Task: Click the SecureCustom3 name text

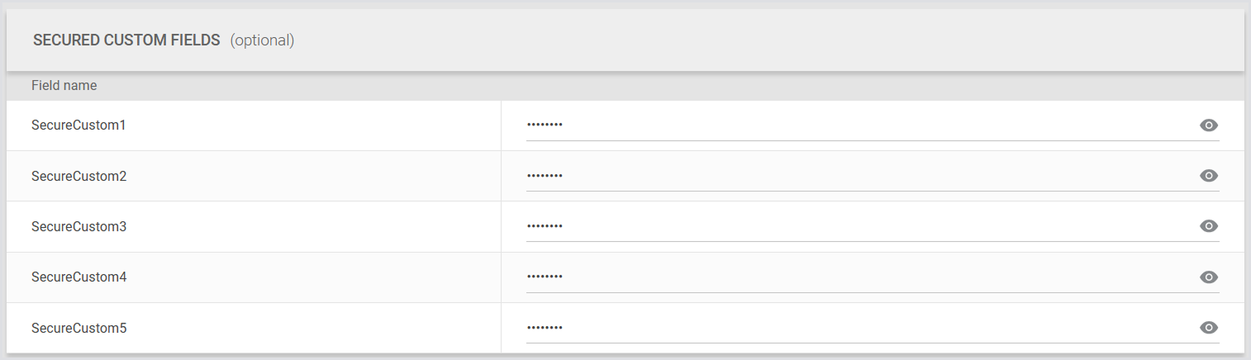Action: click(78, 226)
